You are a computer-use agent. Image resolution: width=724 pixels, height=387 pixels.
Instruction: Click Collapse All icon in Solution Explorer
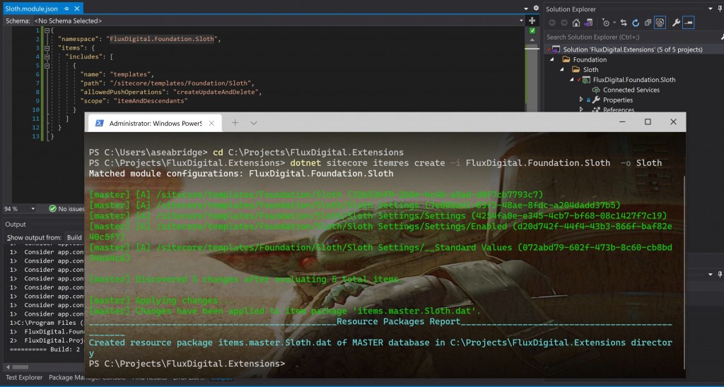[648, 23]
